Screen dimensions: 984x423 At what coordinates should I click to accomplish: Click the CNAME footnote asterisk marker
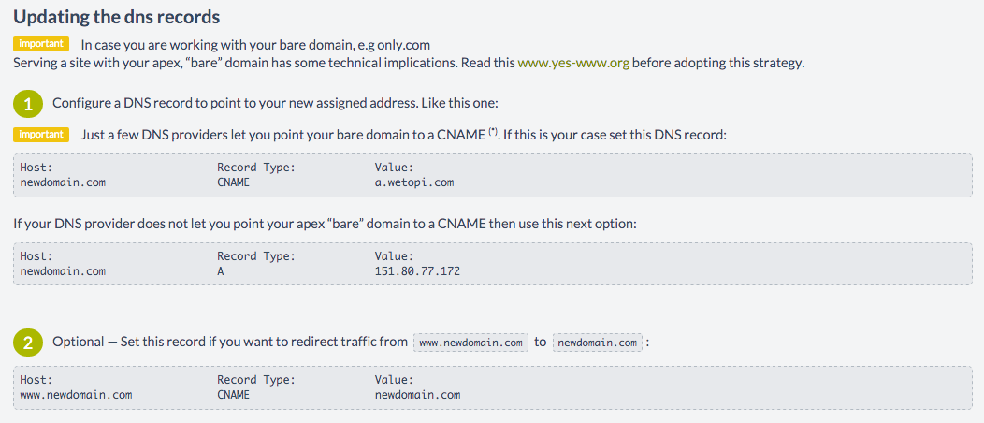tap(493, 131)
